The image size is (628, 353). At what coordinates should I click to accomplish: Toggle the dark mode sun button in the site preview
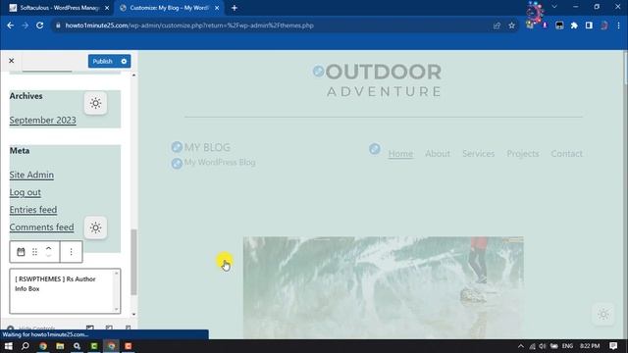(603, 314)
